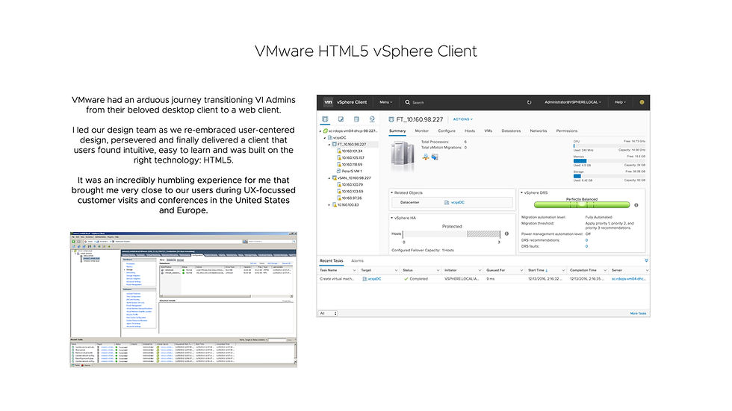Viewport: 732px width, 411px height.
Task: Open the legacy desktop client screenshot thumbnail
Action: pyautogui.click(x=184, y=300)
